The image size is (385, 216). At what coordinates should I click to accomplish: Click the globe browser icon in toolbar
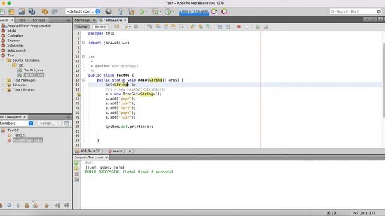[108, 11]
